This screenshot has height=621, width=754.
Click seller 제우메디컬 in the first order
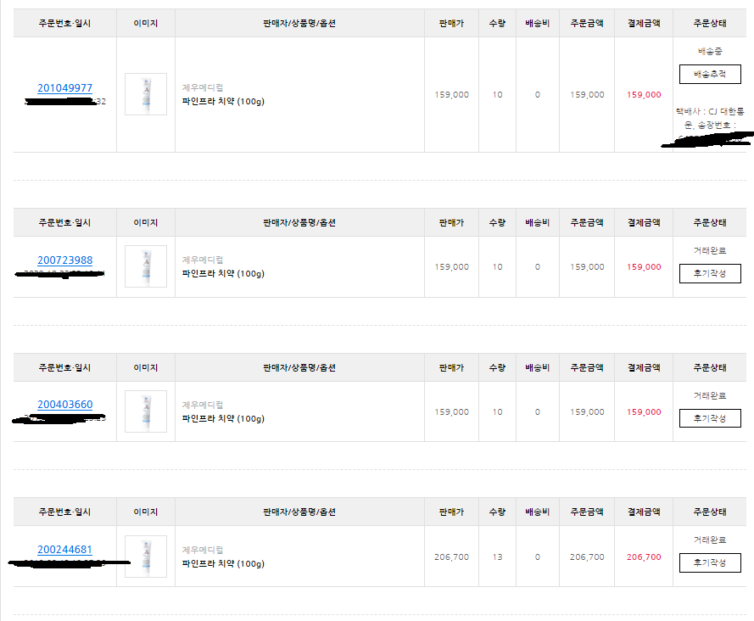click(x=203, y=87)
